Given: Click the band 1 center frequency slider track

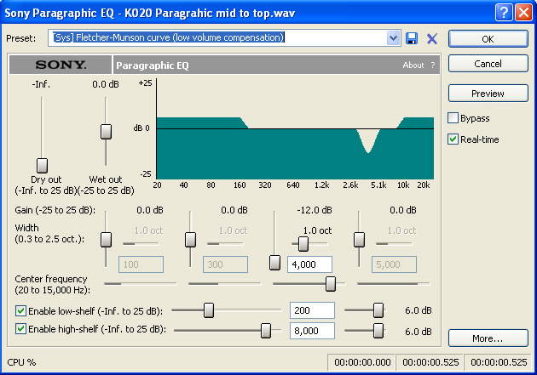Looking at the screenshot, I should tap(140, 283).
